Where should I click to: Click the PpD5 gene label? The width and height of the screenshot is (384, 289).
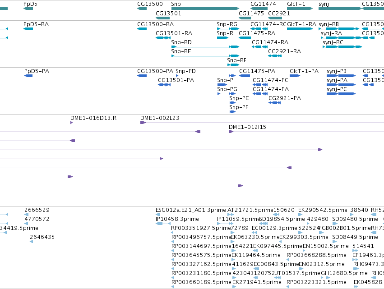pos(30,4)
